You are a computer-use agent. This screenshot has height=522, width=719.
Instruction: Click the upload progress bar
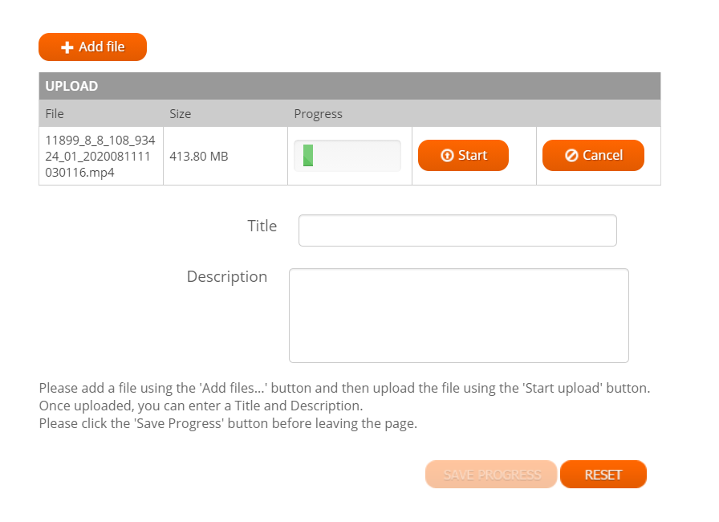[x=347, y=156]
